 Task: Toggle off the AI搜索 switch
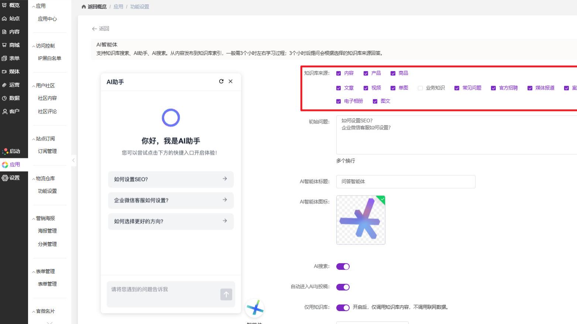click(343, 266)
